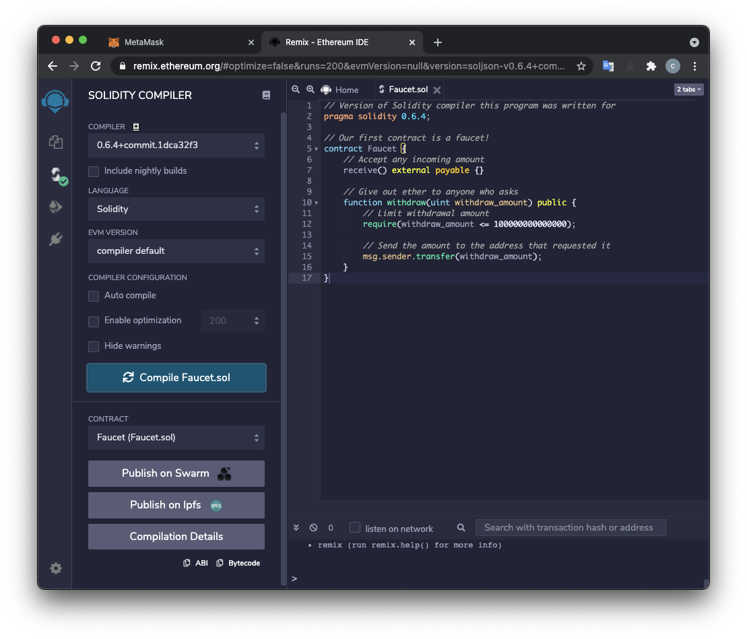Image resolution: width=747 pixels, height=639 pixels.
Task: Adjust the optimization runs 200 stepper
Action: tap(232, 321)
